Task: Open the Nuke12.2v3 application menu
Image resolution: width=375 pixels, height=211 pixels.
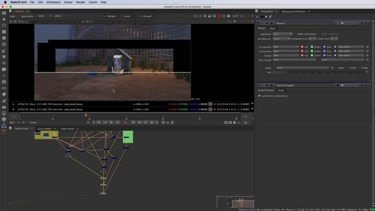Action: (x=18, y=2)
